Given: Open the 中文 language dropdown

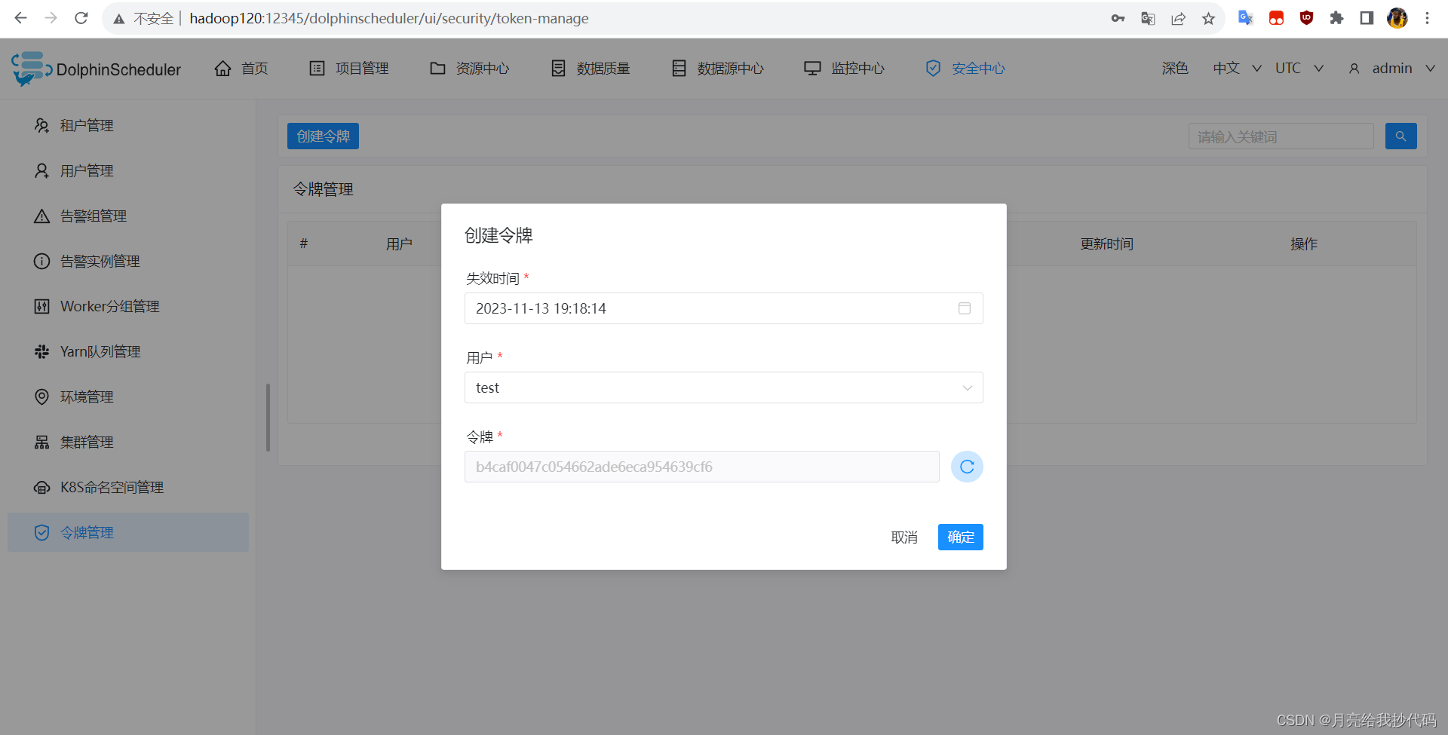Looking at the screenshot, I should [x=1237, y=69].
